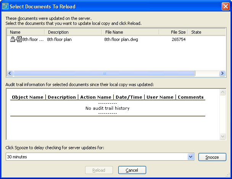Sort documents by File Name column header

(130, 32)
